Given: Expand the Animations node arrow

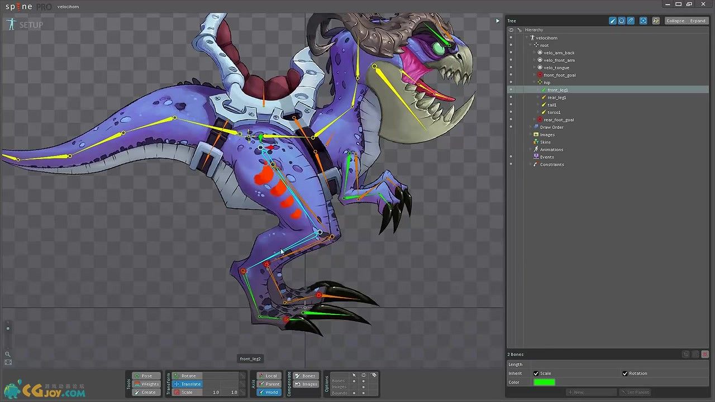Looking at the screenshot, I should point(530,150).
